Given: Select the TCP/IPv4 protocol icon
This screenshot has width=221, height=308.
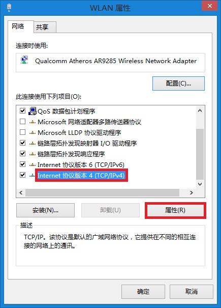Looking at the screenshot, I should [x=32, y=175].
